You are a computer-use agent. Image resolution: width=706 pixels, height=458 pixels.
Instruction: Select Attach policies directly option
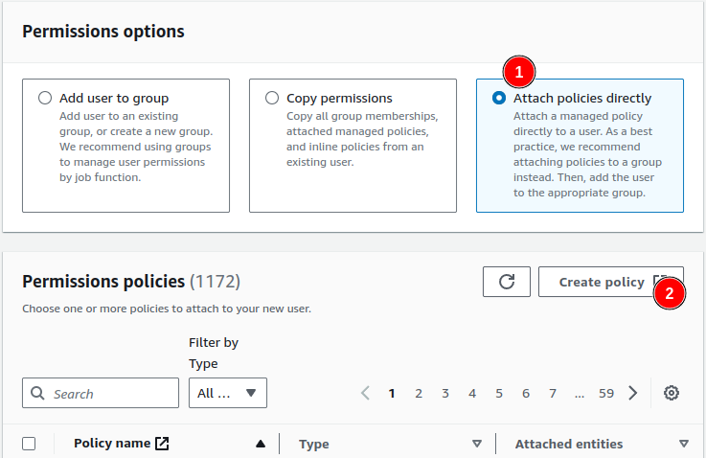499,98
